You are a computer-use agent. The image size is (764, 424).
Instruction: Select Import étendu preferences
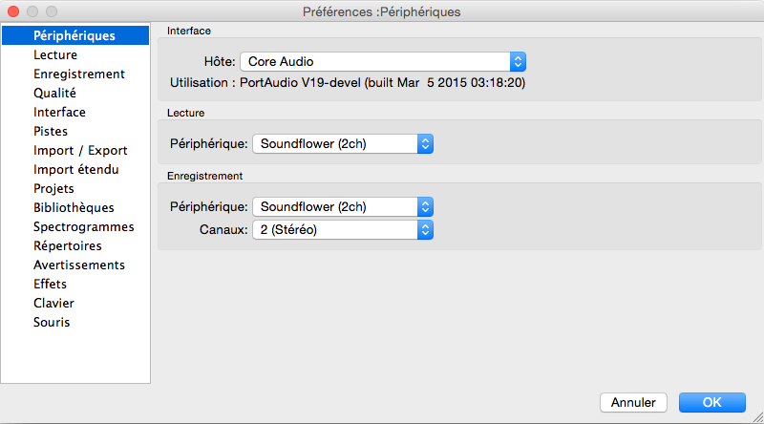click(x=75, y=170)
